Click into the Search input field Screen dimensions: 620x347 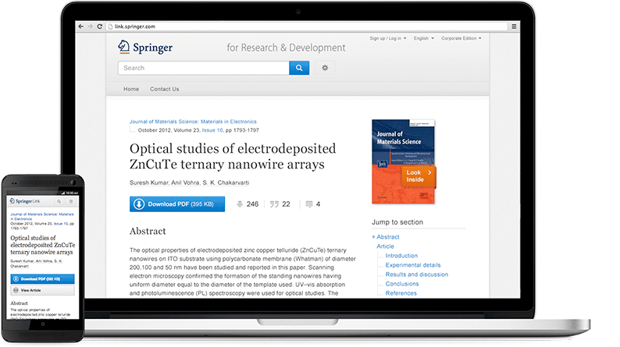click(x=203, y=68)
